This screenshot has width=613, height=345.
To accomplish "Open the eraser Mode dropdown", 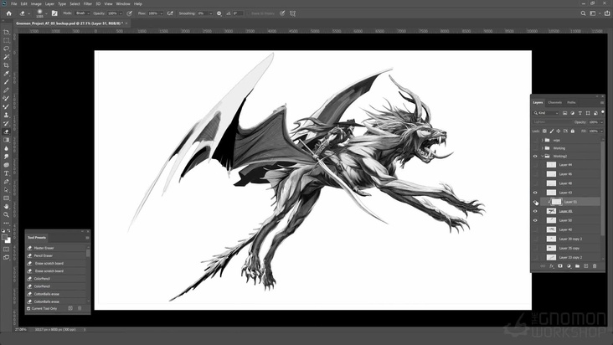I will [82, 13].
